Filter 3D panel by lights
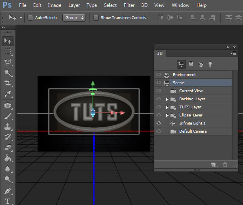The image size is (243, 205). [x=210, y=64]
